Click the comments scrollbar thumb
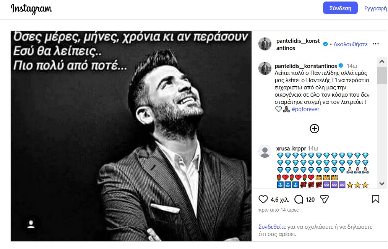388x249 pixels. [382, 75]
